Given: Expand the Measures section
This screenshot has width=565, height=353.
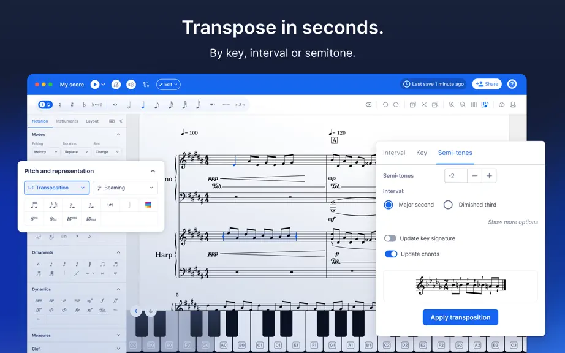Looking at the screenshot, I should 118,335.
